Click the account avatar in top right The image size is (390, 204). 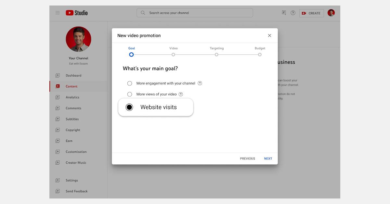(331, 13)
